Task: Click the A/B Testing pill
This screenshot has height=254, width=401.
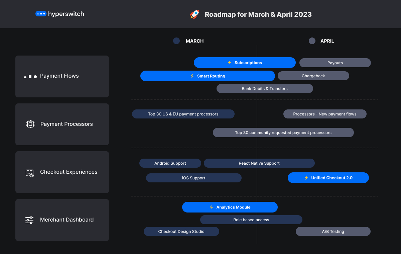Action: click(333, 231)
